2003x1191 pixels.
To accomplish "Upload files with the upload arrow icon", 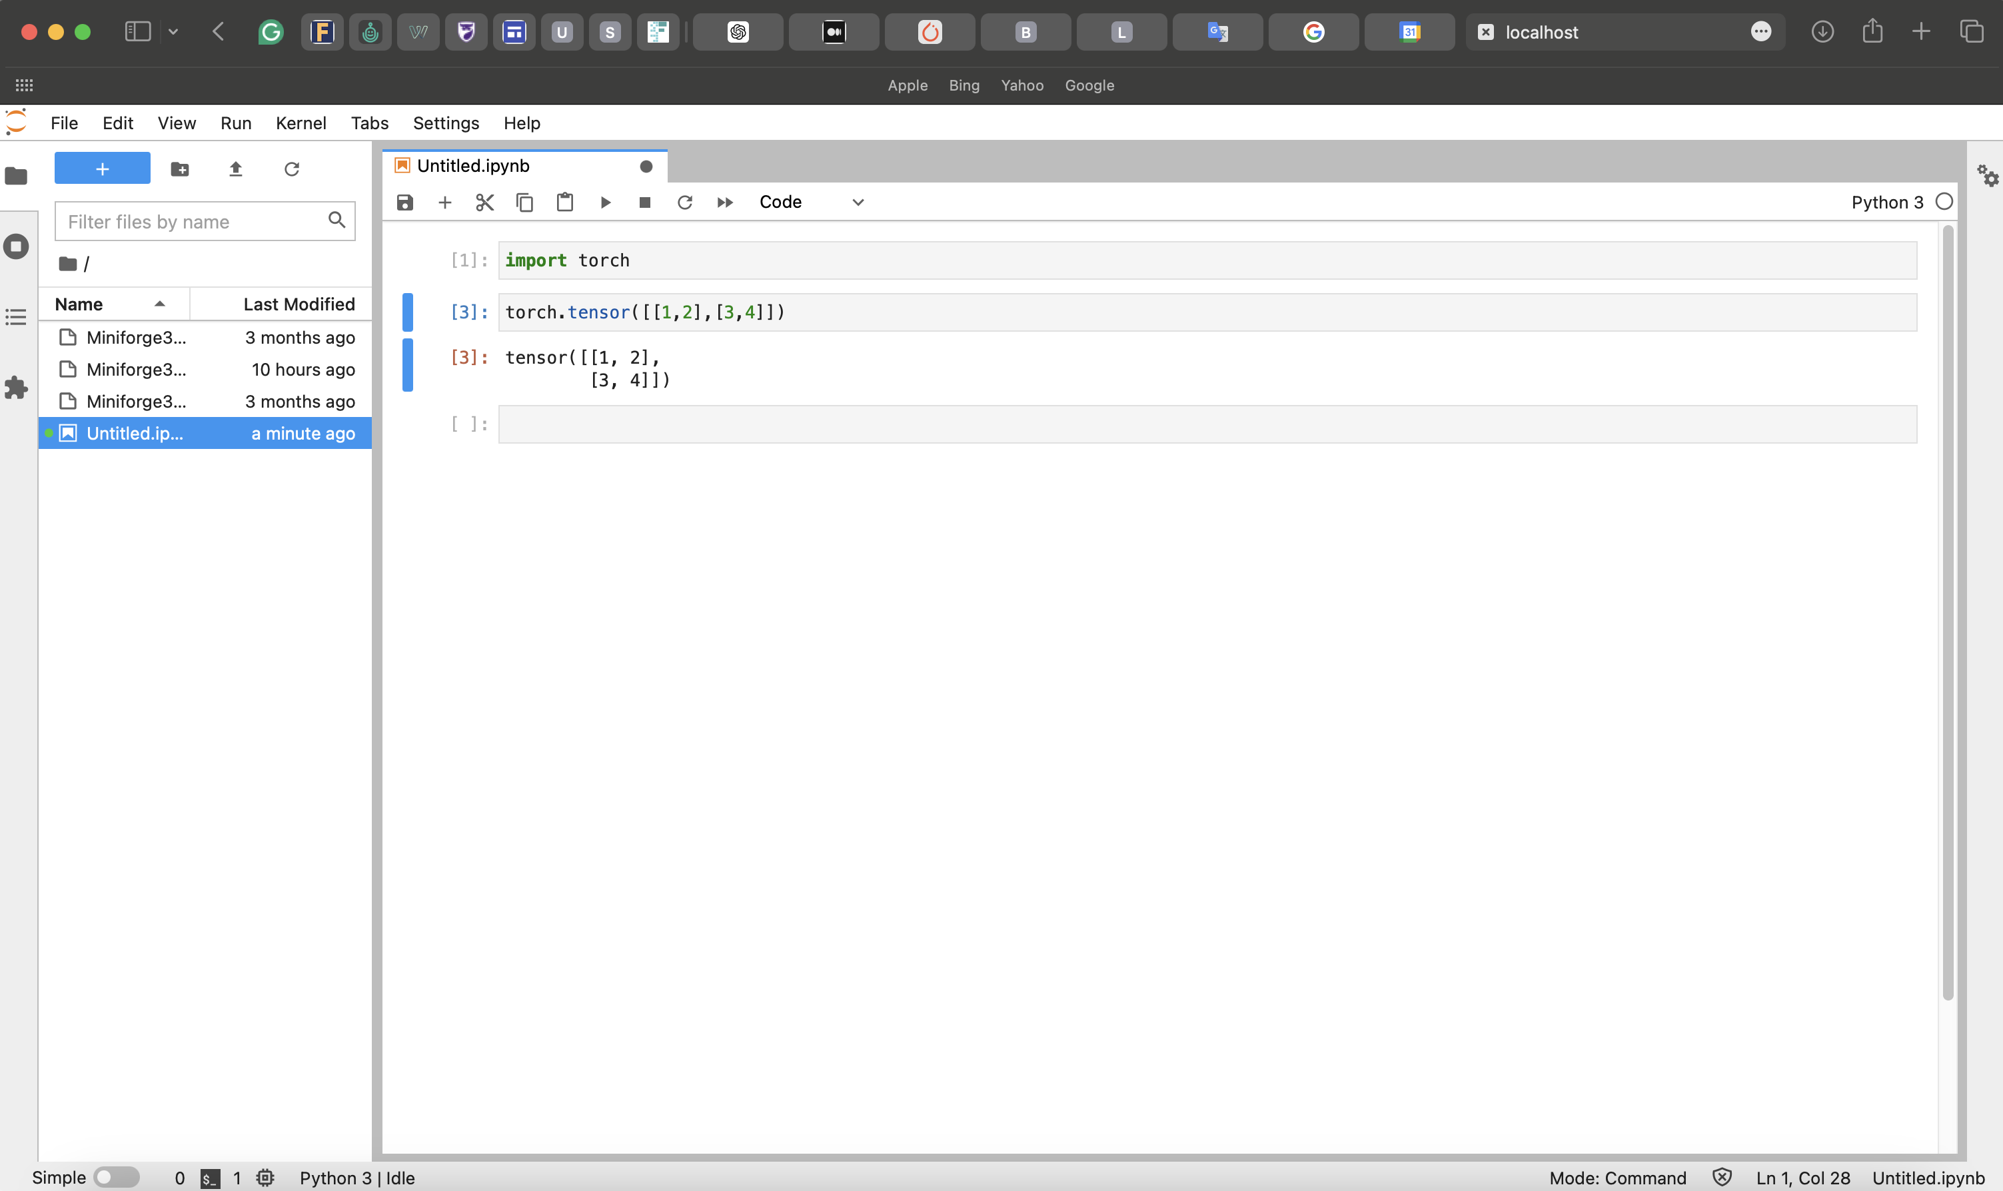I will (235, 169).
